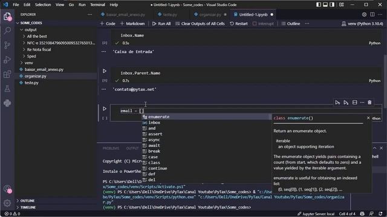Click the Jupyter Server local status item

(316, 214)
